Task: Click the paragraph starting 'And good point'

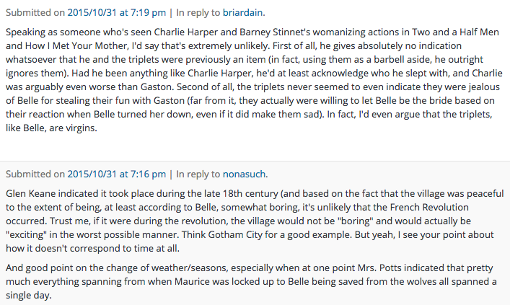Action: point(251,282)
